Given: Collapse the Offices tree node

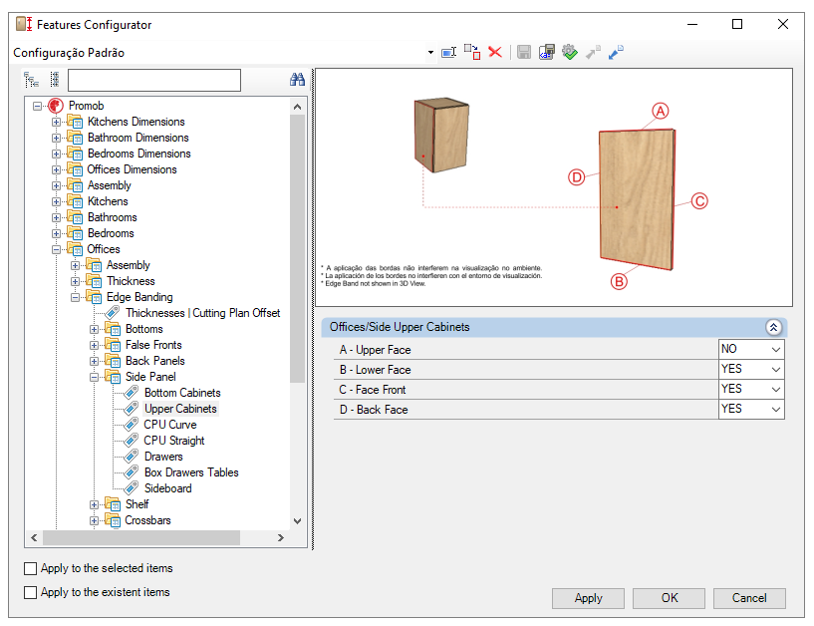Looking at the screenshot, I should click(56, 250).
